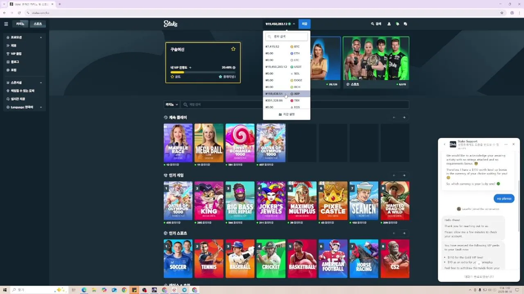
Task: Bookmark this page with the star icon
Action: point(502,13)
